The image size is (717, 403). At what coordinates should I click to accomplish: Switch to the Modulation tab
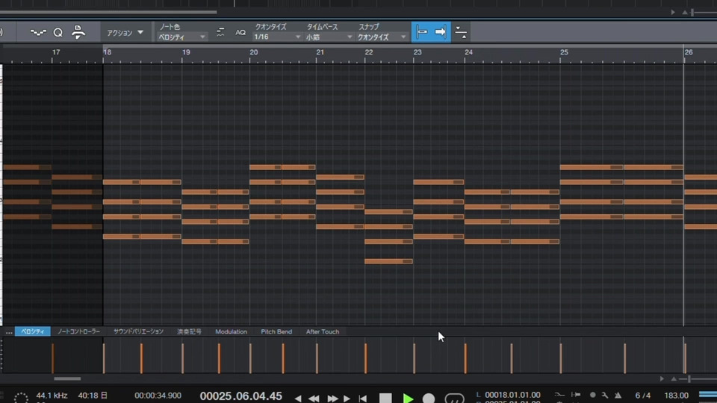point(231,331)
